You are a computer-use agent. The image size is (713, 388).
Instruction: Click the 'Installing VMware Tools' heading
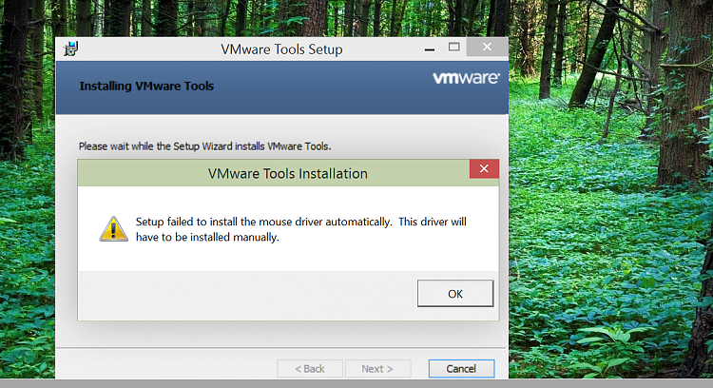click(146, 86)
